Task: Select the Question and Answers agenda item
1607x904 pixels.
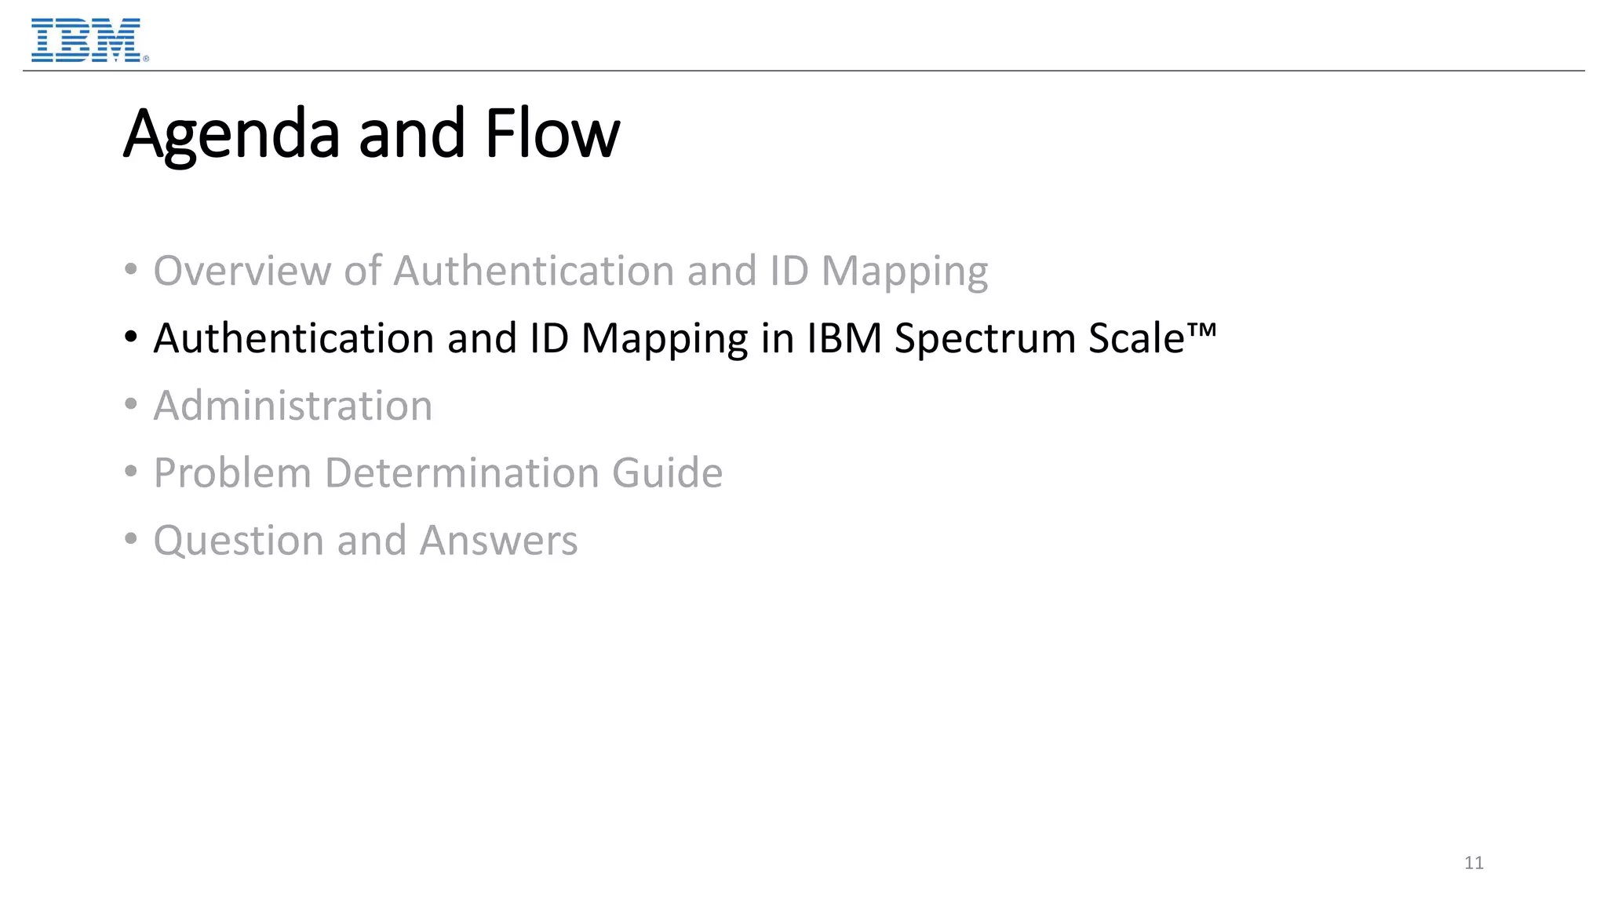Action: point(366,541)
